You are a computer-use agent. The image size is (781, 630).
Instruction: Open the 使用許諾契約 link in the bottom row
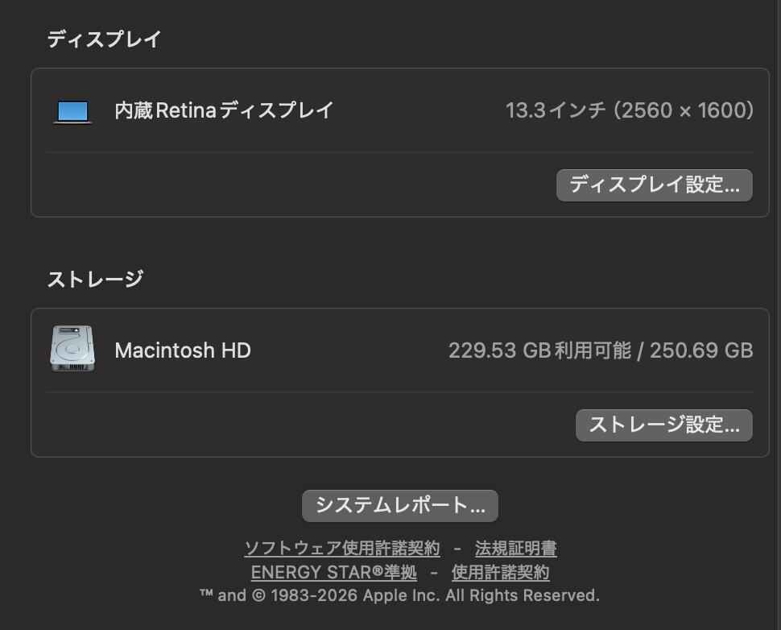pos(500,573)
